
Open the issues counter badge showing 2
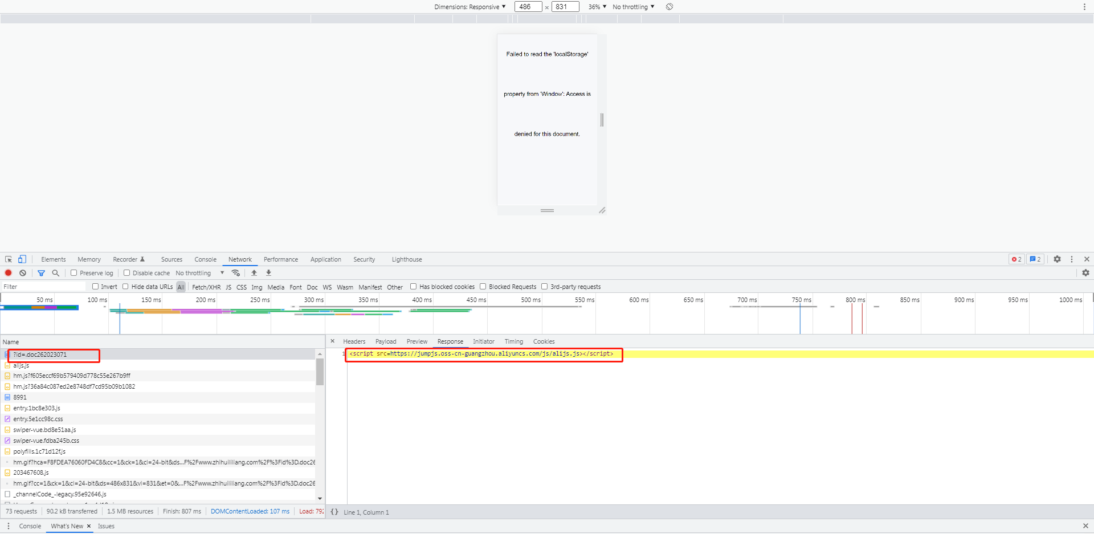click(x=1035, y=259)
